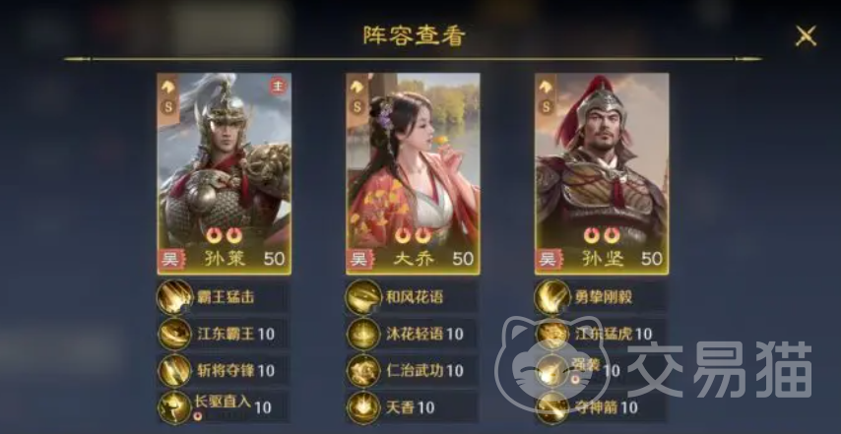Image resolution: width=841 pixels, height=434 pixels.
Task: Select the 沐花轻语 skill icon
Action: 363,334
